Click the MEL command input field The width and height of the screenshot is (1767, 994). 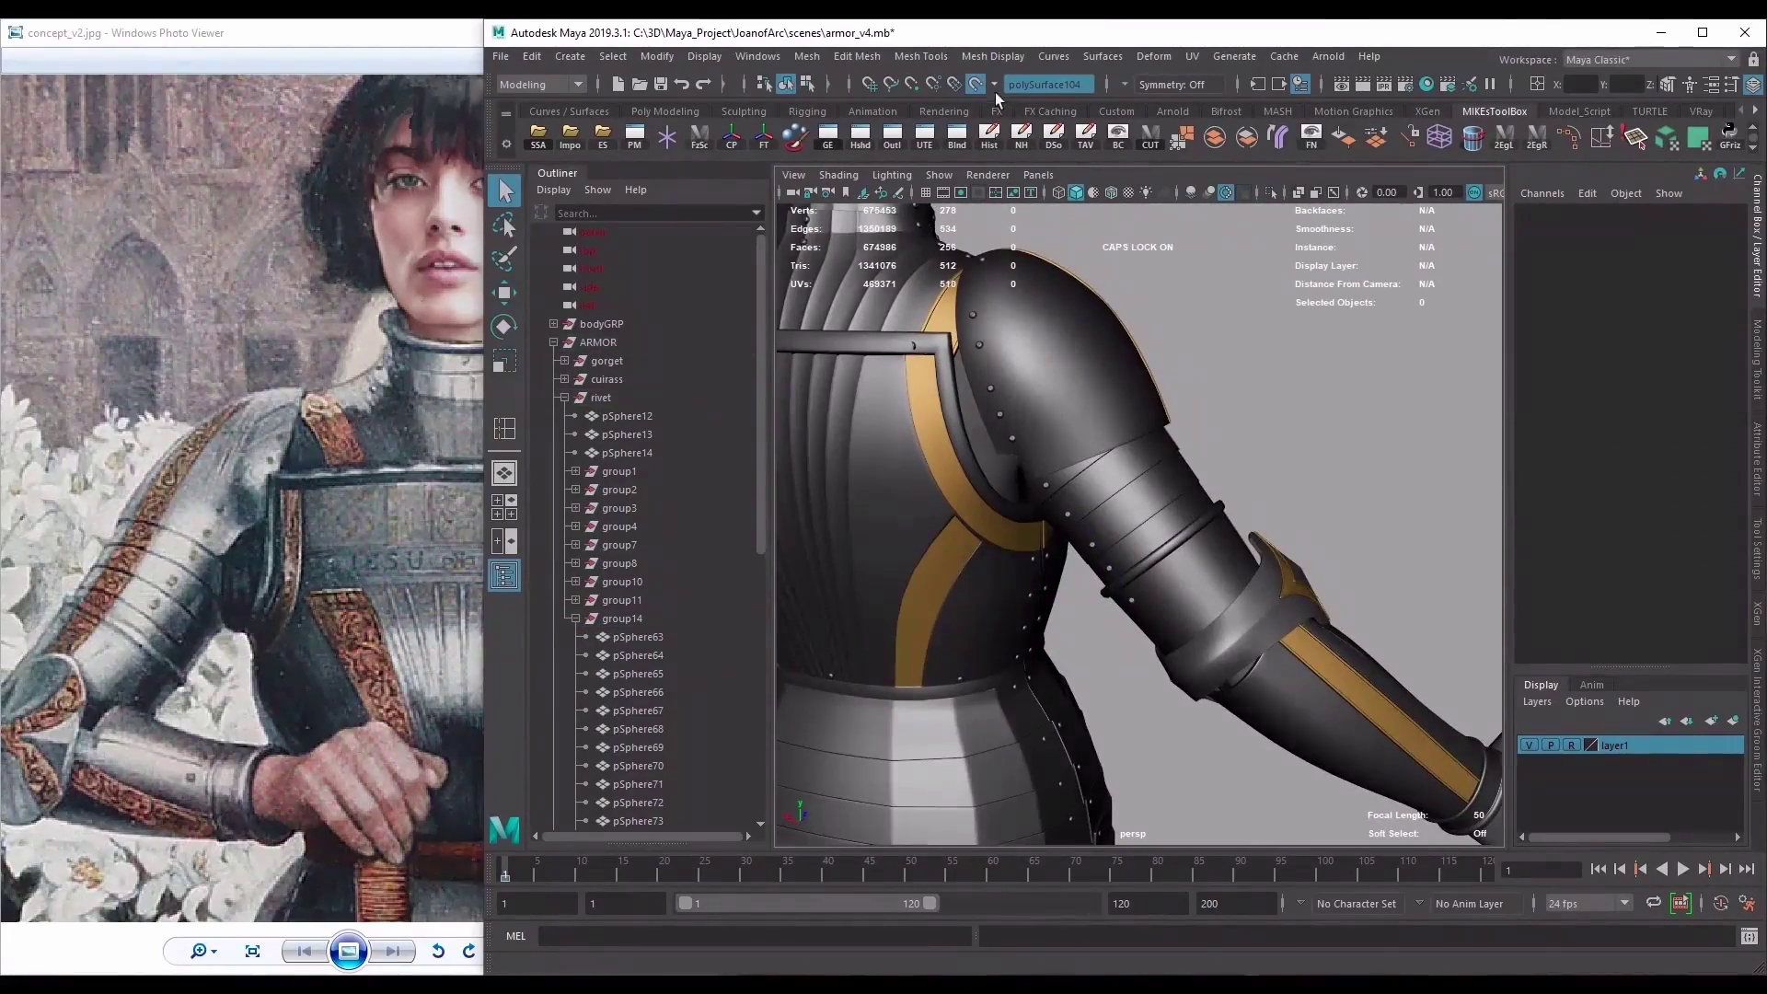click(755, 936)
